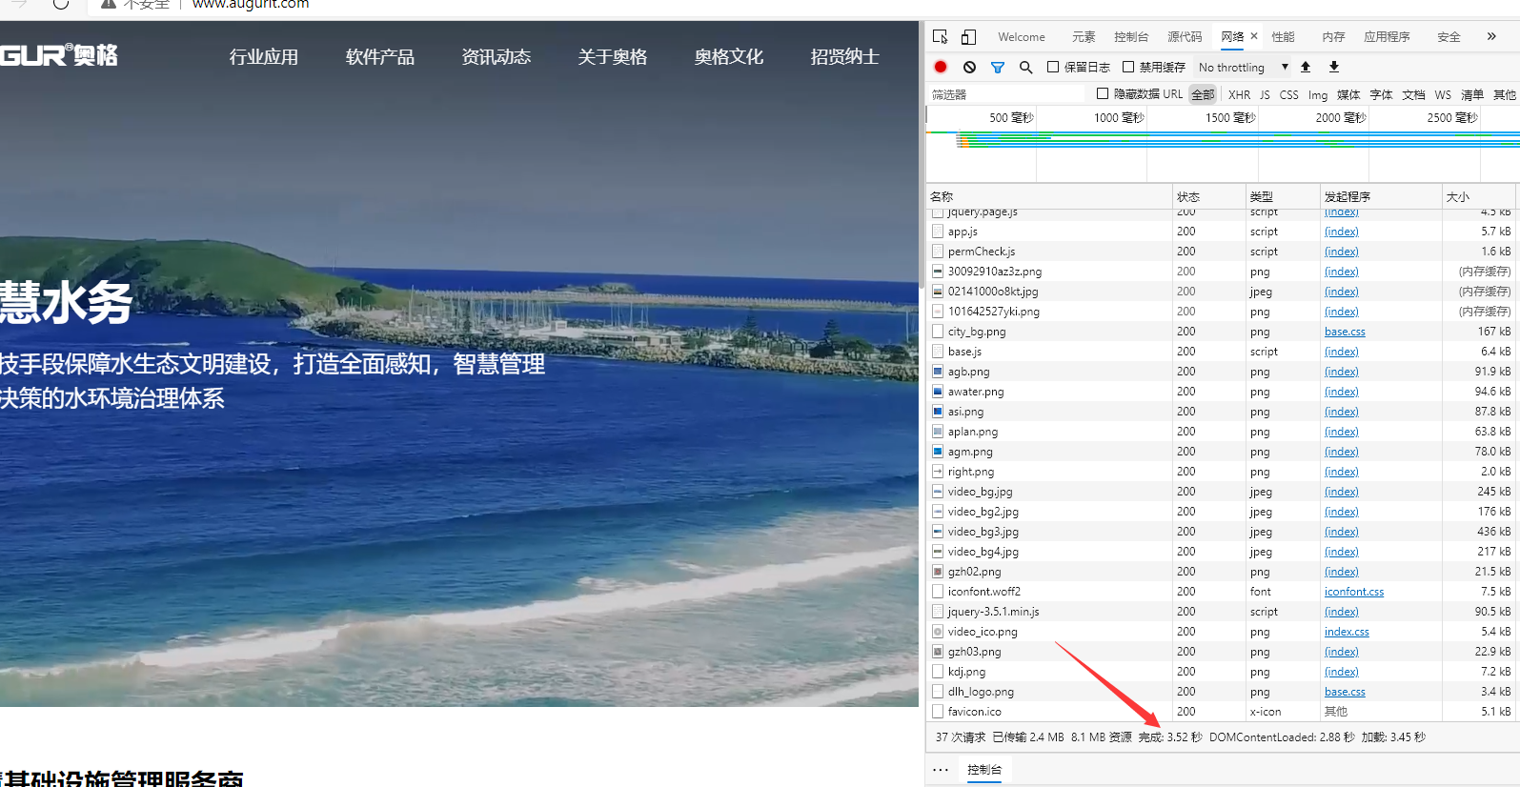Check the 隐藏数据 URL checkbox

[1103, 93]
